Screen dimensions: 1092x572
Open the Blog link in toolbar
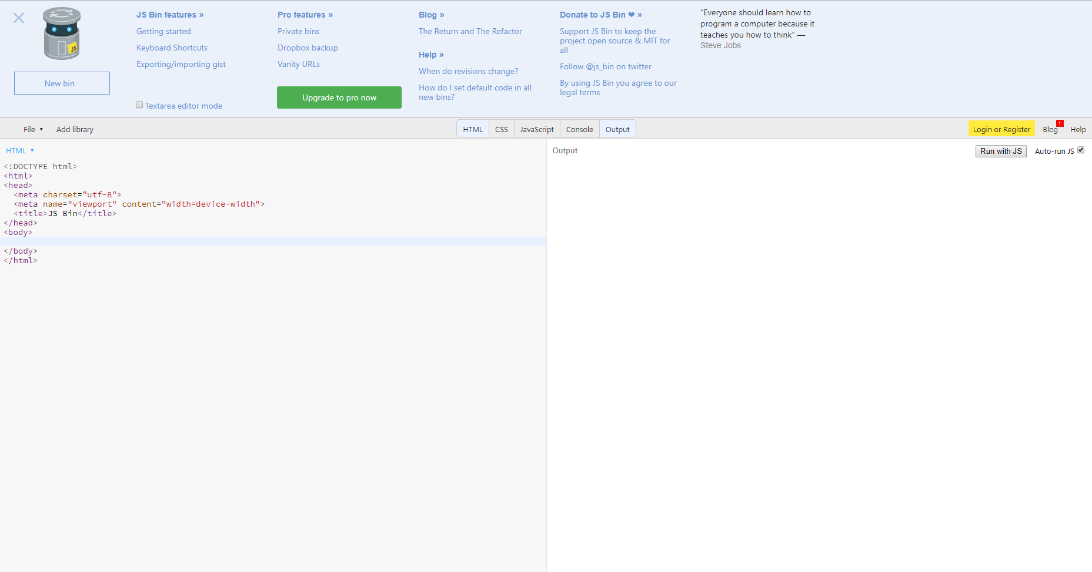(x=1050, y=129)
